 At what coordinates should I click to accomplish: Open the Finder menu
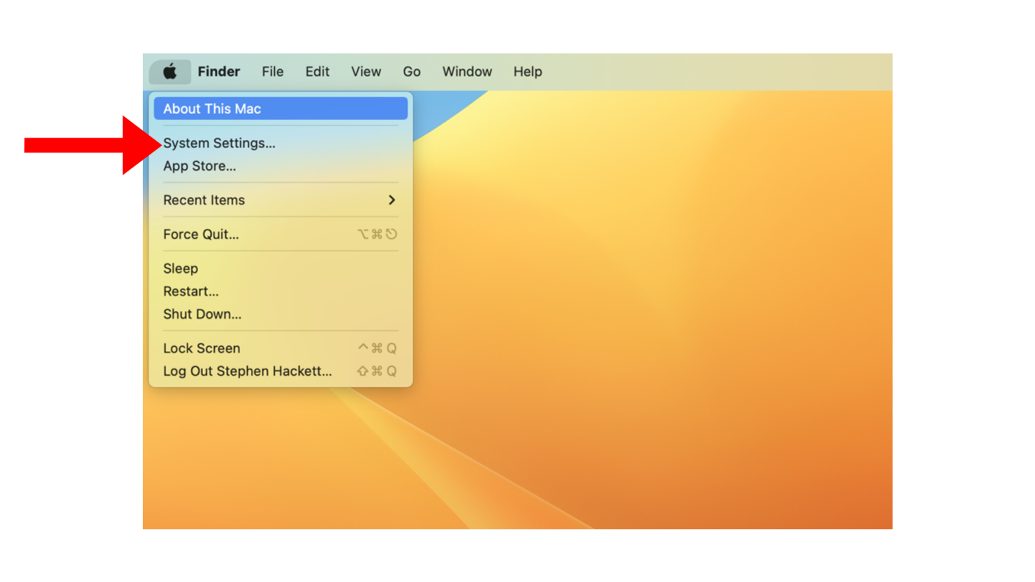point(219,72)
